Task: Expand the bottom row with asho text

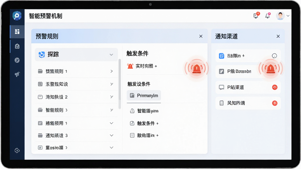Action: pos(111,148)
